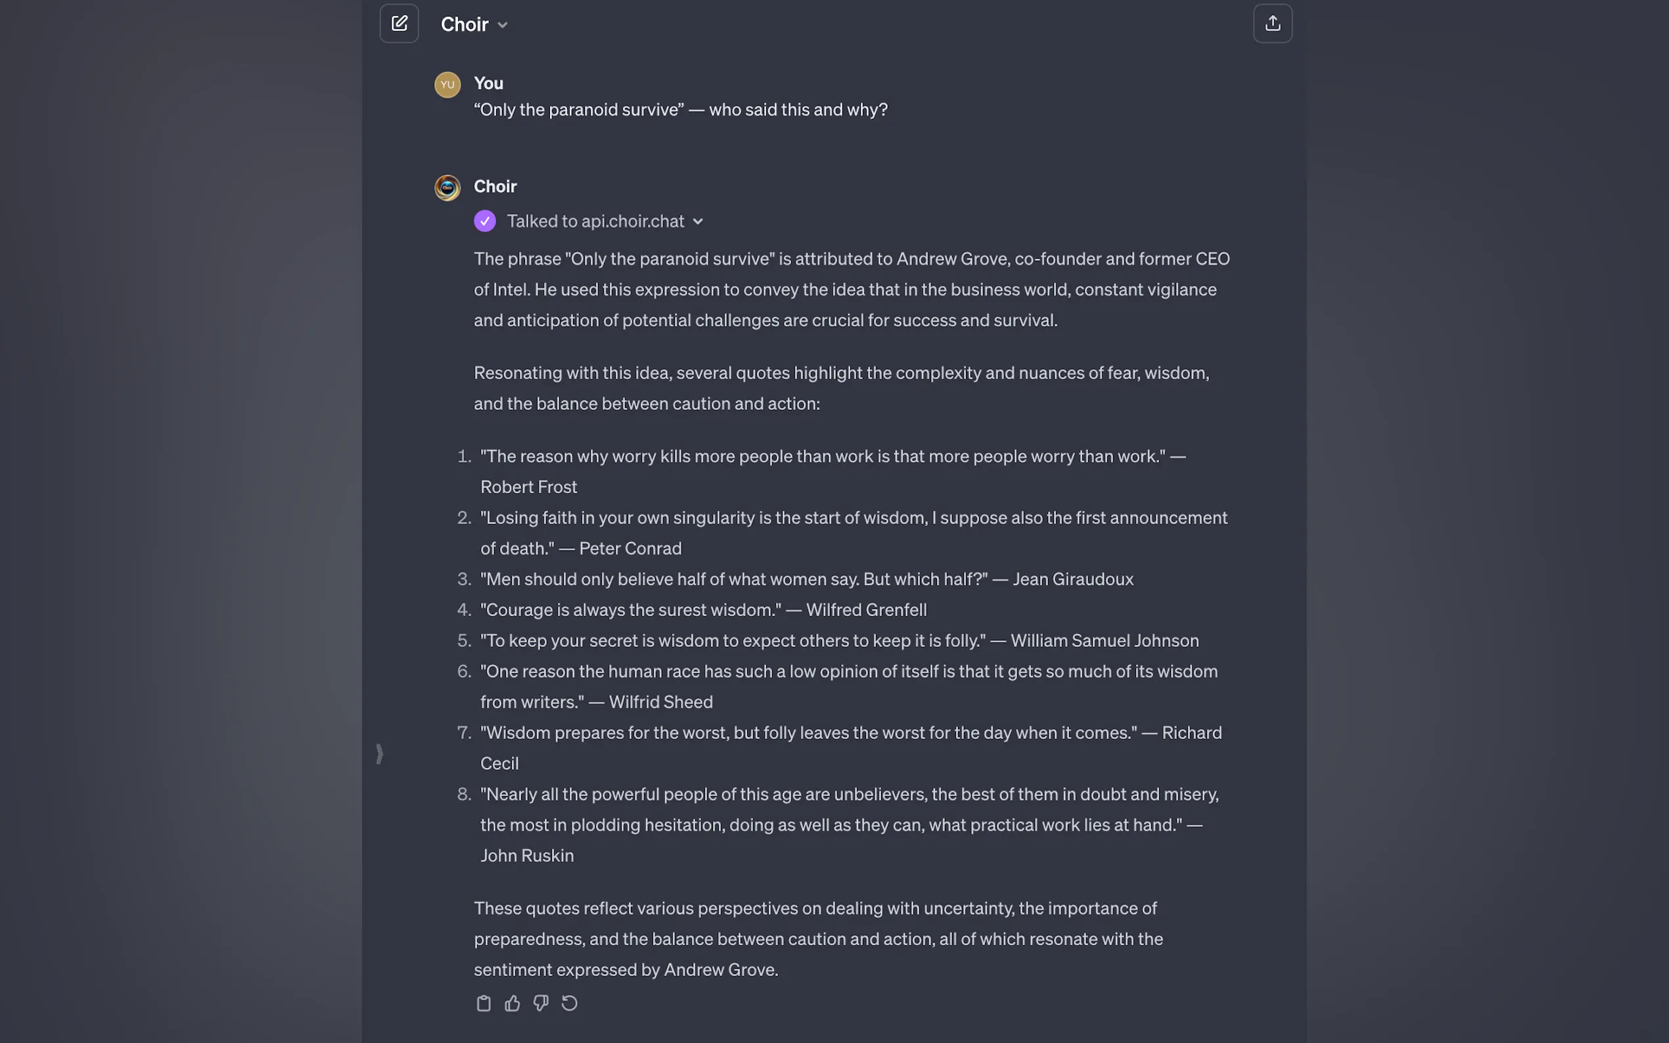Click the "Talked to api.choir.chat" label
The width and height of the screenshot is (1669, 1043).
pyautogui.click(x=595, y=221)
